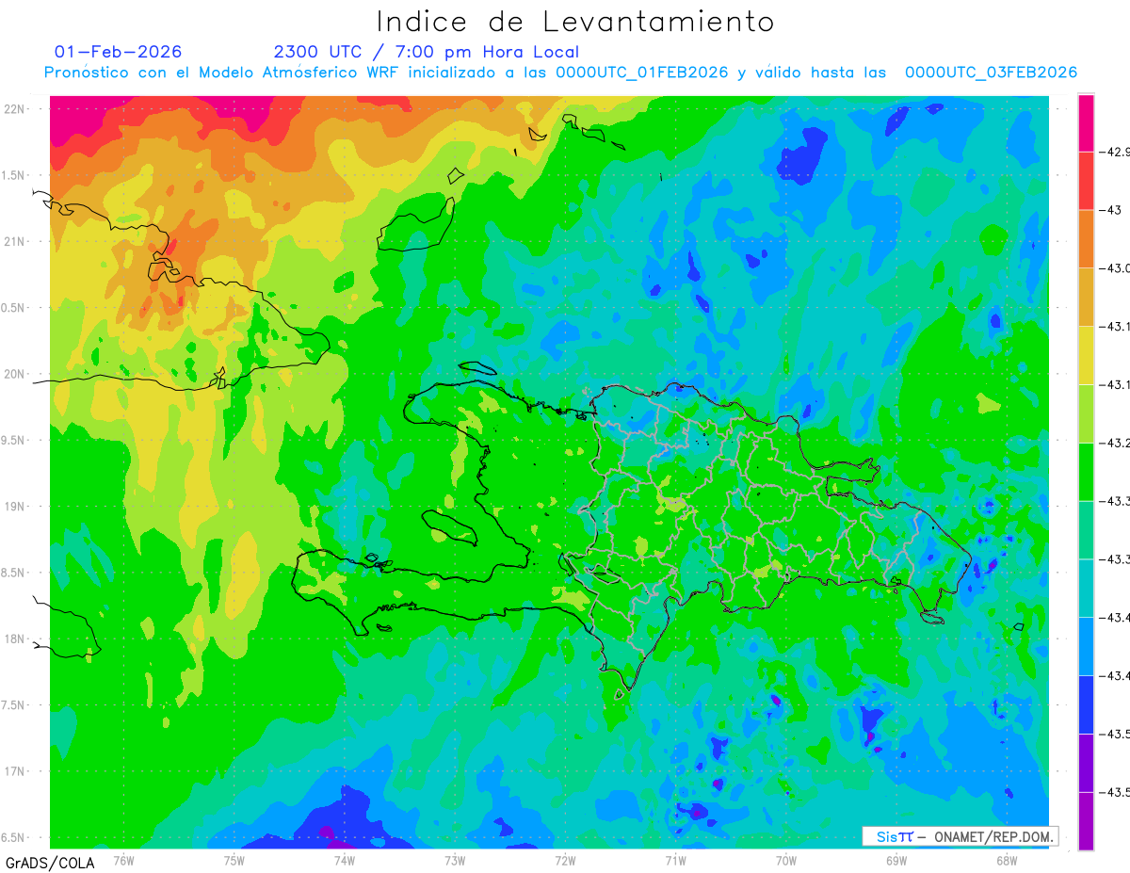The height and width of the screenshot is (873, 1130).
Task: Click the "73W" longitude label
Action: [455, 860]
